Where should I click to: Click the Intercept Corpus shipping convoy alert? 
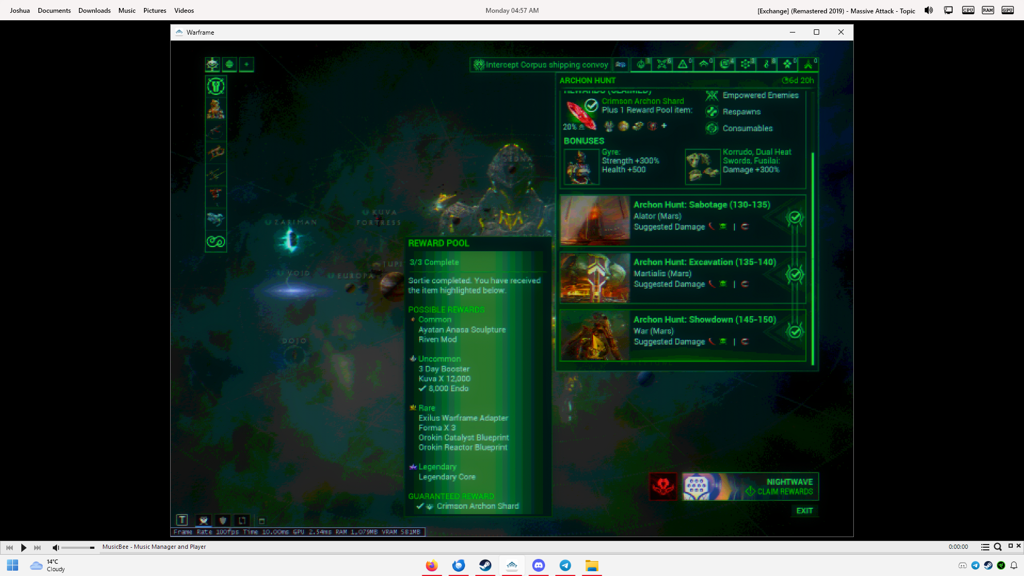pyautogui.click(x=541, y=65)
